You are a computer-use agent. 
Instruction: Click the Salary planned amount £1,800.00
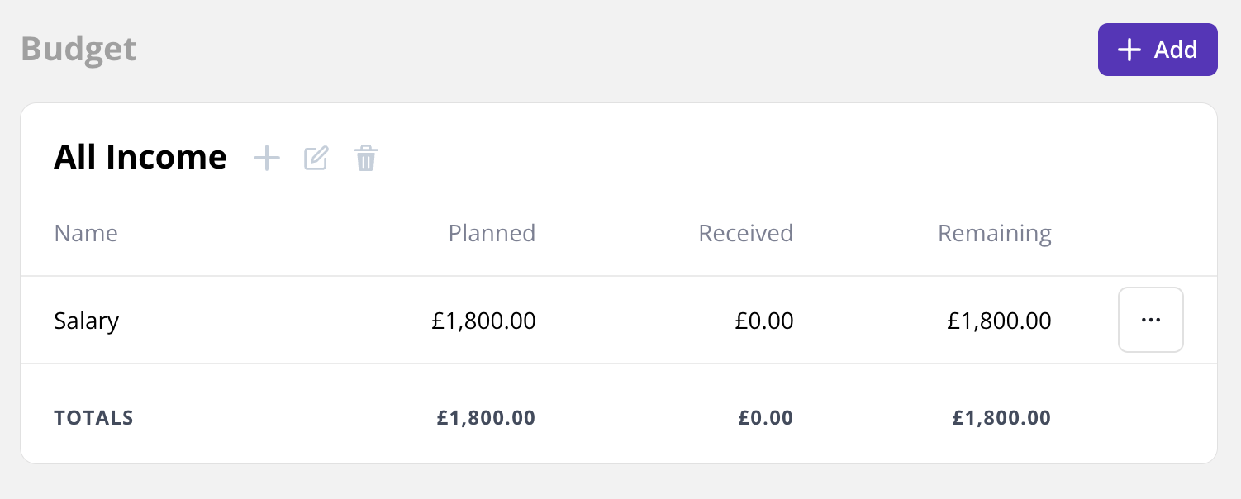coord(483,321)
